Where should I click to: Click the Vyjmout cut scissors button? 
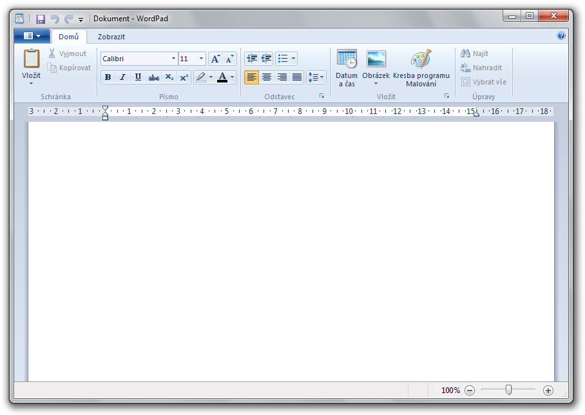[68, 53]
